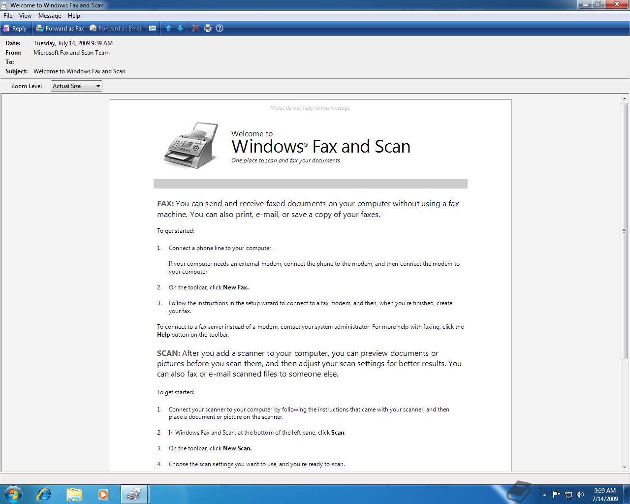The height and width of the screenshot is (504, 630).
Task: Open Windows Explorer folder on taskbar
Action: (74, 494)
